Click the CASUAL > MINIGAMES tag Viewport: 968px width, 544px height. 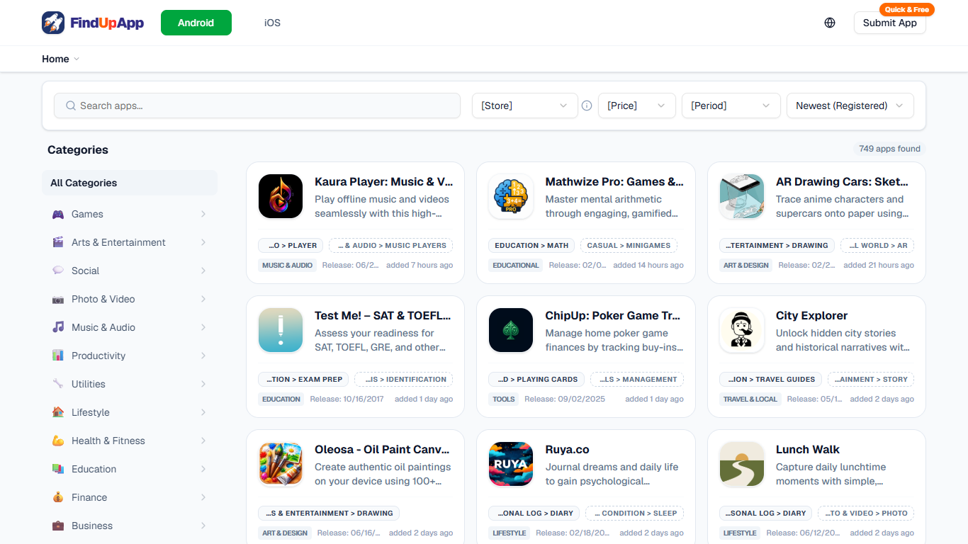[x=629, y=245]
